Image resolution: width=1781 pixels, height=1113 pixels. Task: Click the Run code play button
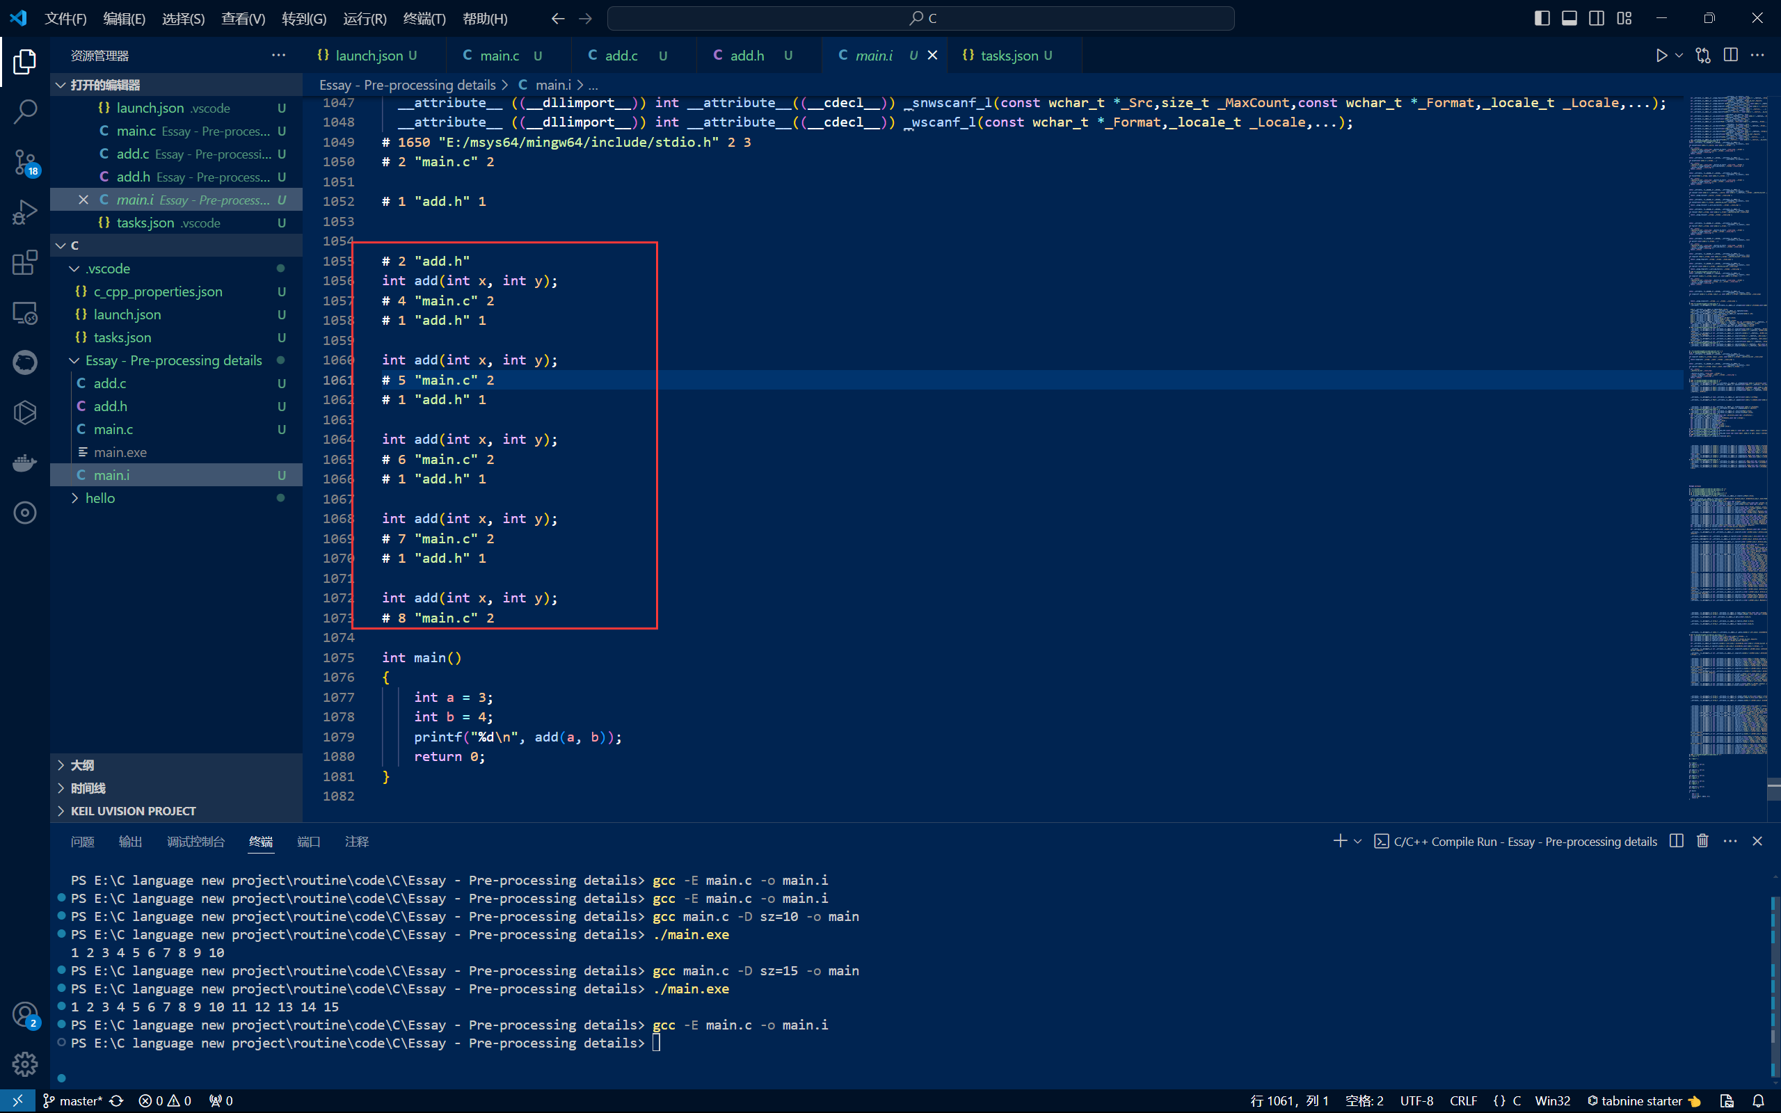tap(1661, 55)
